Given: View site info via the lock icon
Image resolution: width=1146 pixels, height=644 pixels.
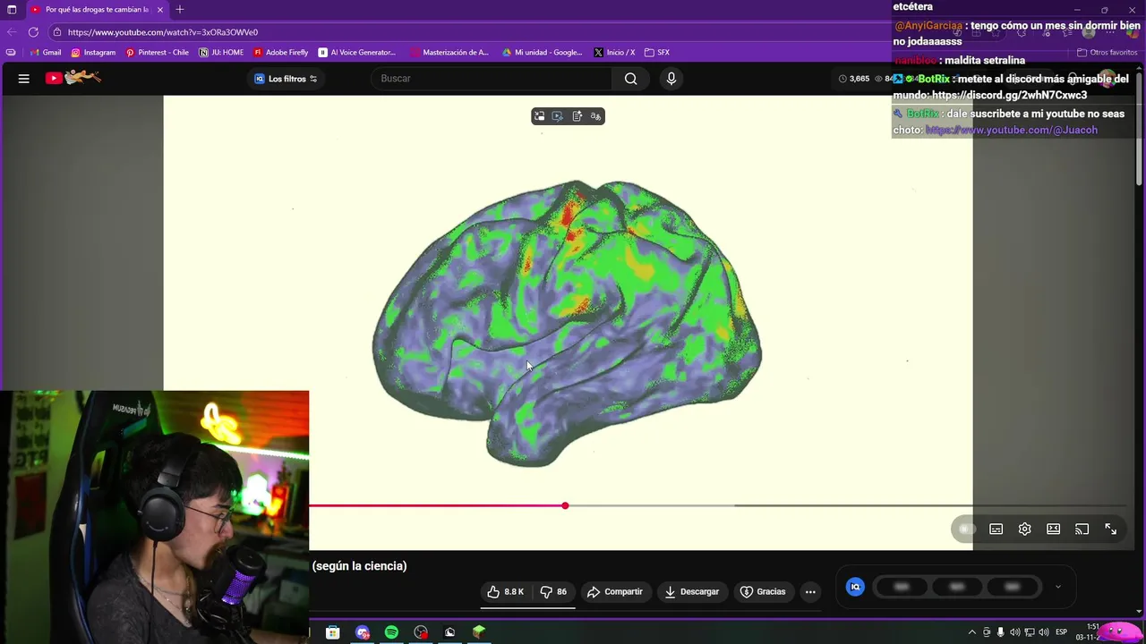Looking at the screenshot, I should point(57,32).
